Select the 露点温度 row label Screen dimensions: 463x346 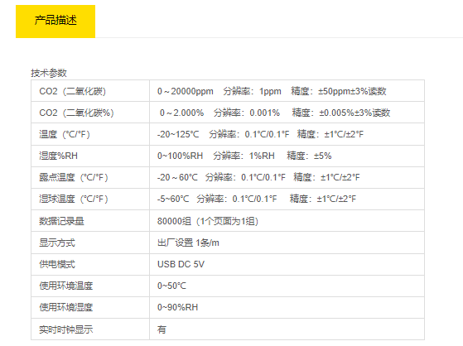click(x=90, y=177)
